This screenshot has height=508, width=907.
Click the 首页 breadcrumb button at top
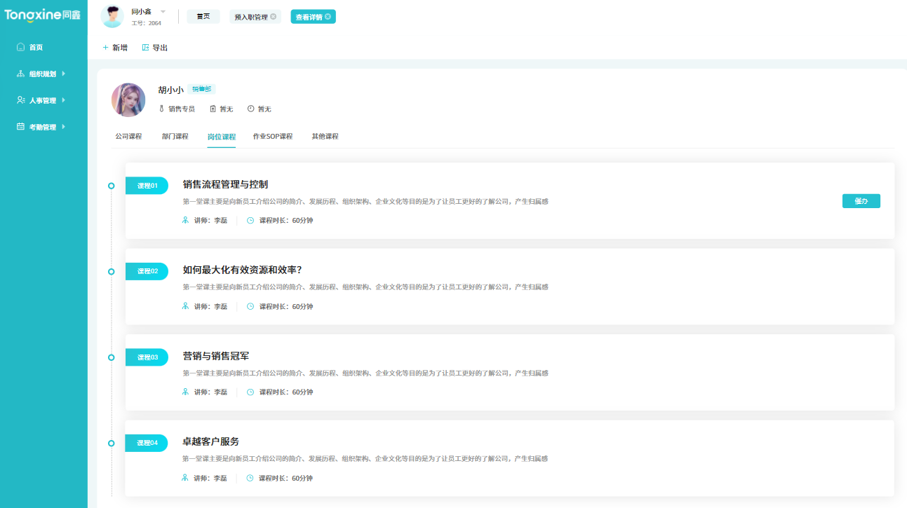point(203,15)
